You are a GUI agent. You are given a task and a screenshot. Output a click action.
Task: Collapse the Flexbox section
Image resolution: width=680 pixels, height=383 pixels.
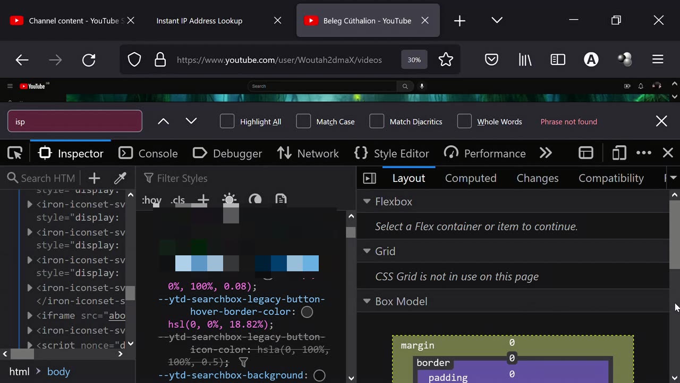click(x=367, y=201)
